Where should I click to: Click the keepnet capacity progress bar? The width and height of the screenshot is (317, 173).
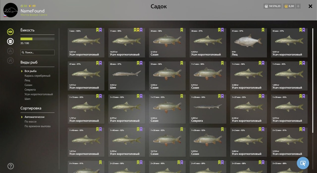pyautogui.click(x=38, y=39)
